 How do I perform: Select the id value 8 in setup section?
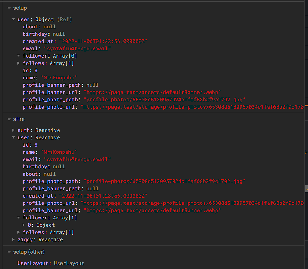[x=36, y=70]
